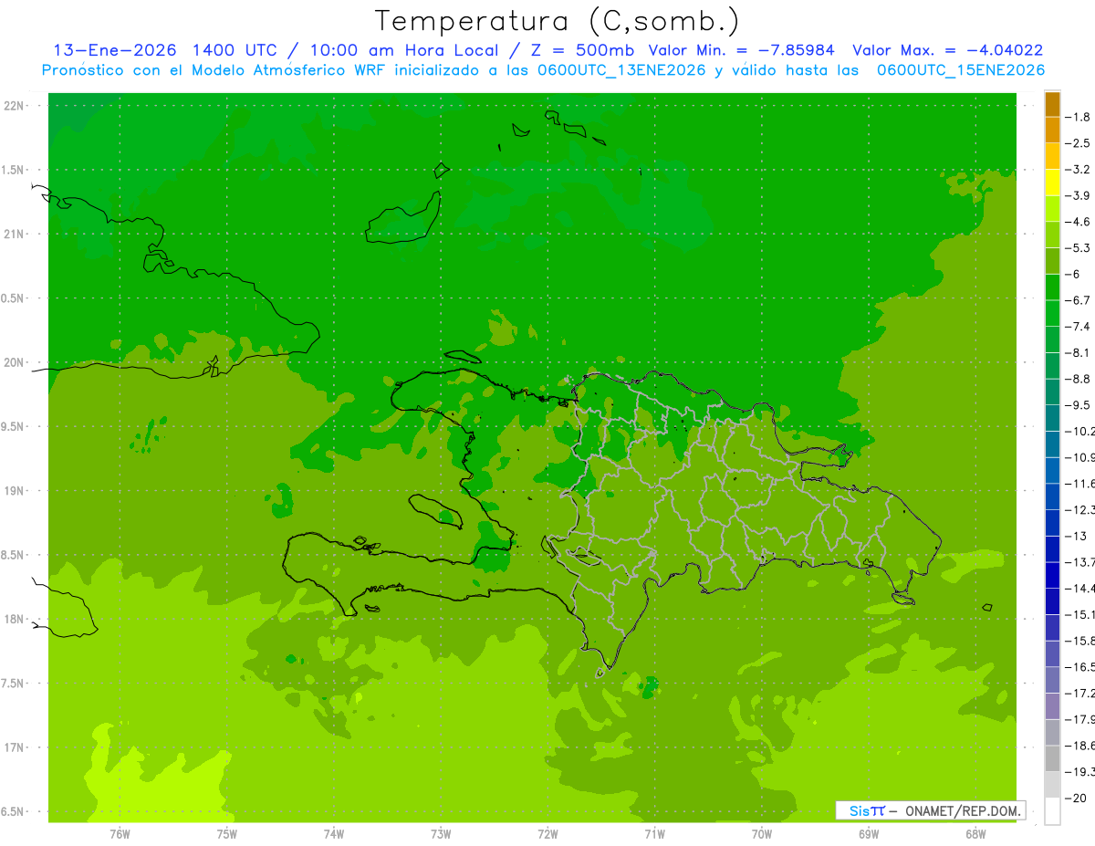Image resolution: width=1095 pixels, height=846 pixels.
Task: Click the "70W" longitude label
Action: [x=762, y=833]
